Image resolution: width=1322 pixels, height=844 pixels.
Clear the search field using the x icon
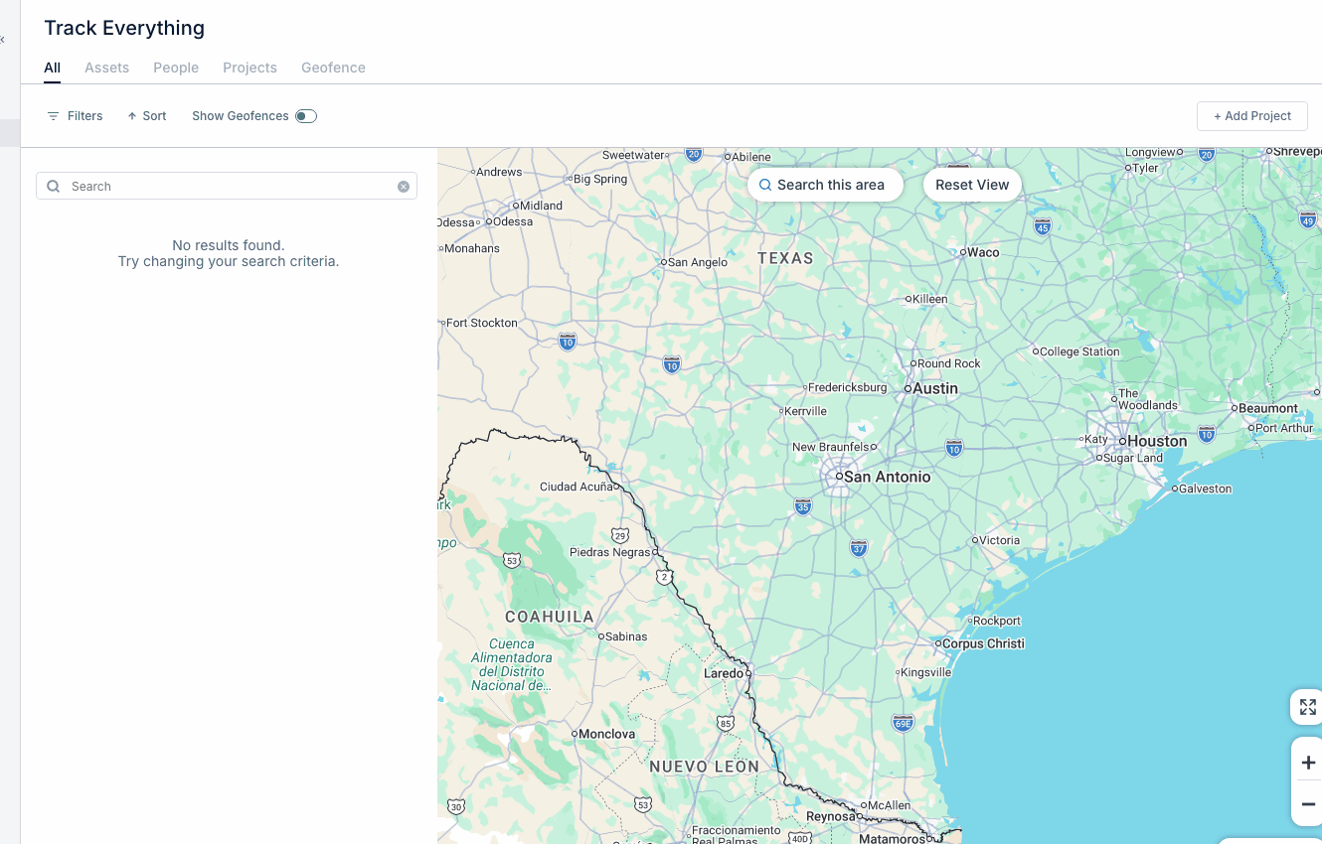tap(404, 186)
